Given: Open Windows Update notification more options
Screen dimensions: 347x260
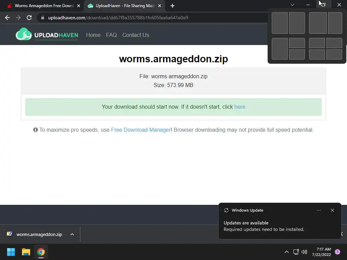Looking at the screenshot, I should pos(319,210).
